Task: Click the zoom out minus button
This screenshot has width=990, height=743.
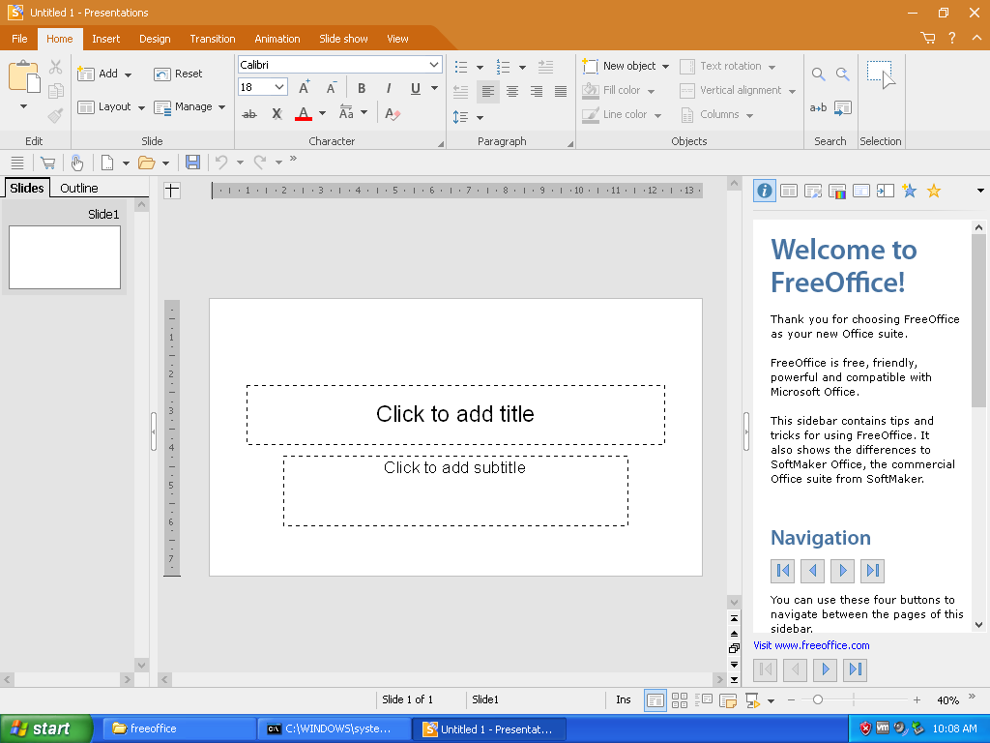Action: click(x=791, y=700)
